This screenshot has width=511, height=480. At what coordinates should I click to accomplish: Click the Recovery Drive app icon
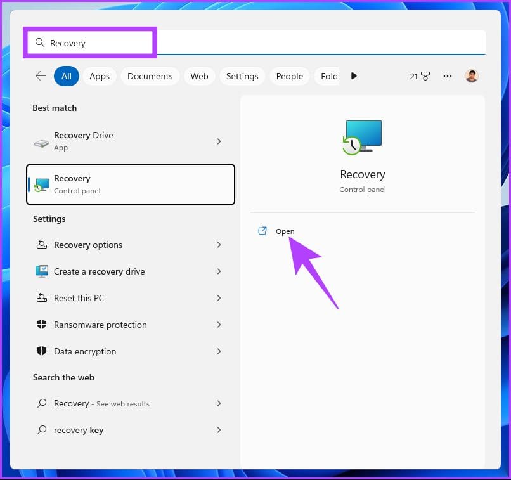point(42,143)
